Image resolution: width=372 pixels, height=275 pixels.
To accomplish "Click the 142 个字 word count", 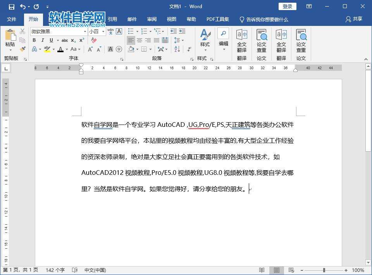I will click(55, 270).
